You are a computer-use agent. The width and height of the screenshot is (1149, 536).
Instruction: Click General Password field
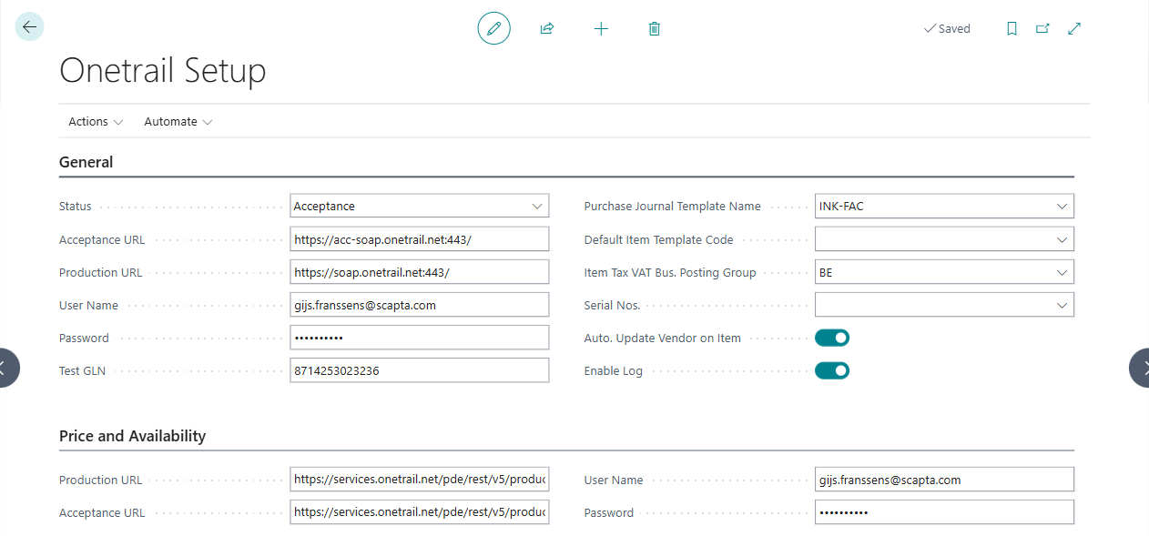420,338
